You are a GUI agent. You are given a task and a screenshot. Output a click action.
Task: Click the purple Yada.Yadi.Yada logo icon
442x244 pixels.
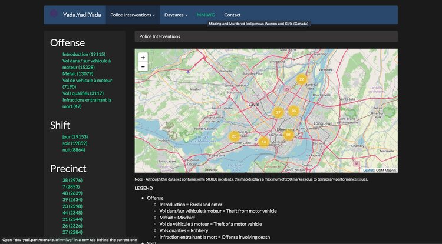pyautogui.click(x=54, y=14)
